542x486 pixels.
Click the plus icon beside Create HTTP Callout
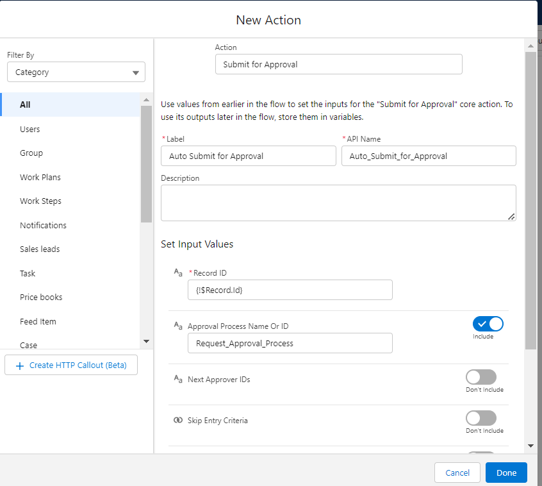click(x=19, y=365)
